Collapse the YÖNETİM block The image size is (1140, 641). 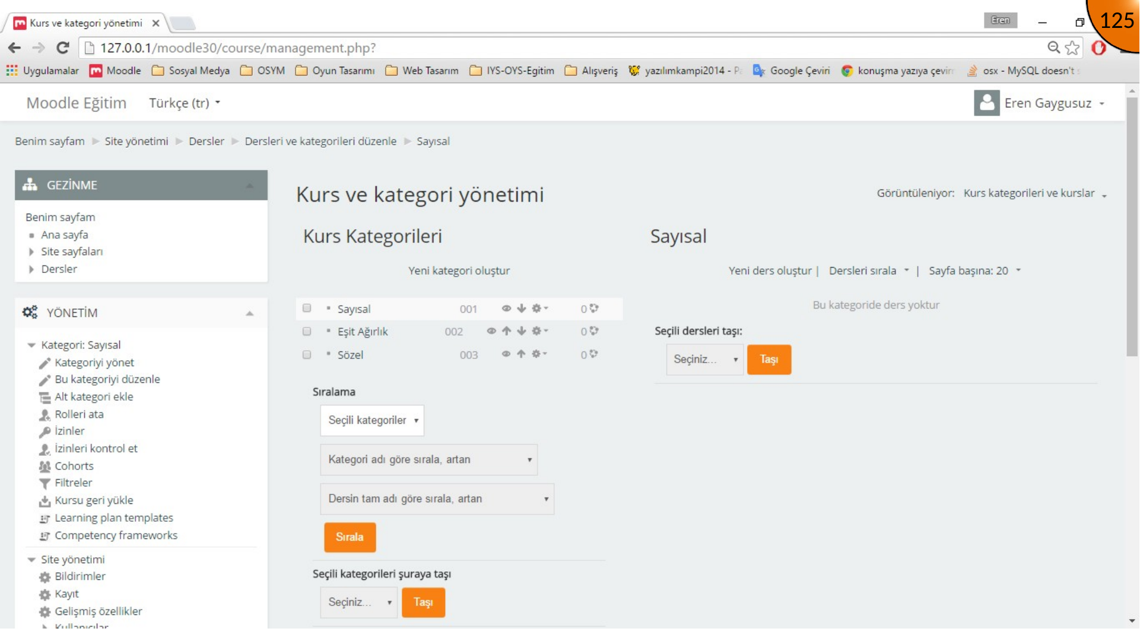pyautogui.click(x=250, y=313)
